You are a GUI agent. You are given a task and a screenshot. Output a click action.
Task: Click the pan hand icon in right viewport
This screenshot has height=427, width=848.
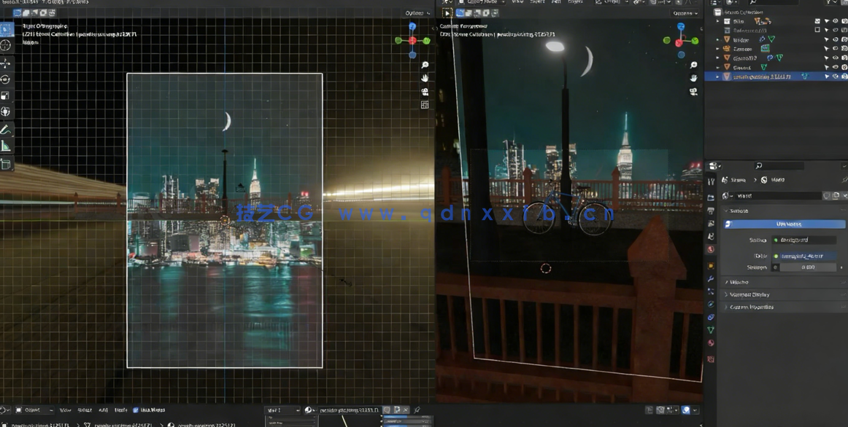click(693, 78)
